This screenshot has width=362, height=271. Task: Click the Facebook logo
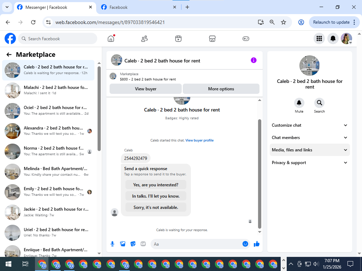10,38
